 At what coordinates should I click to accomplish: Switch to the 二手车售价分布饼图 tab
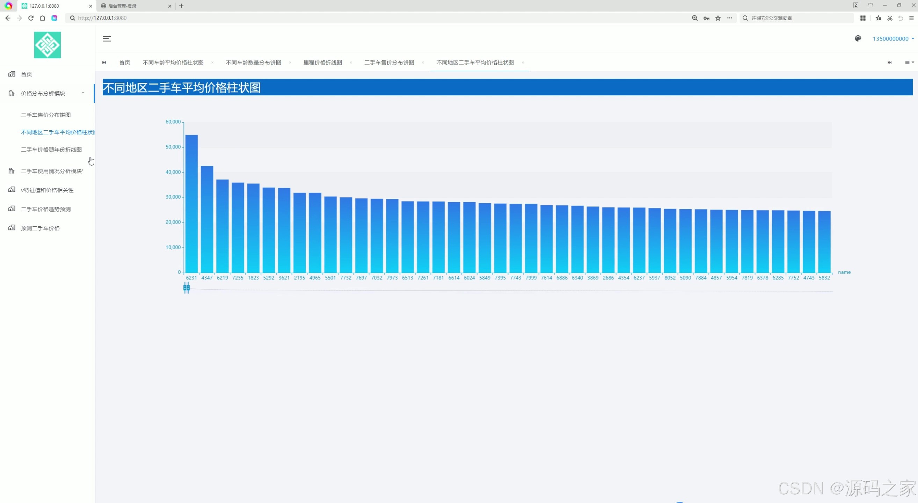click(389, 62)
